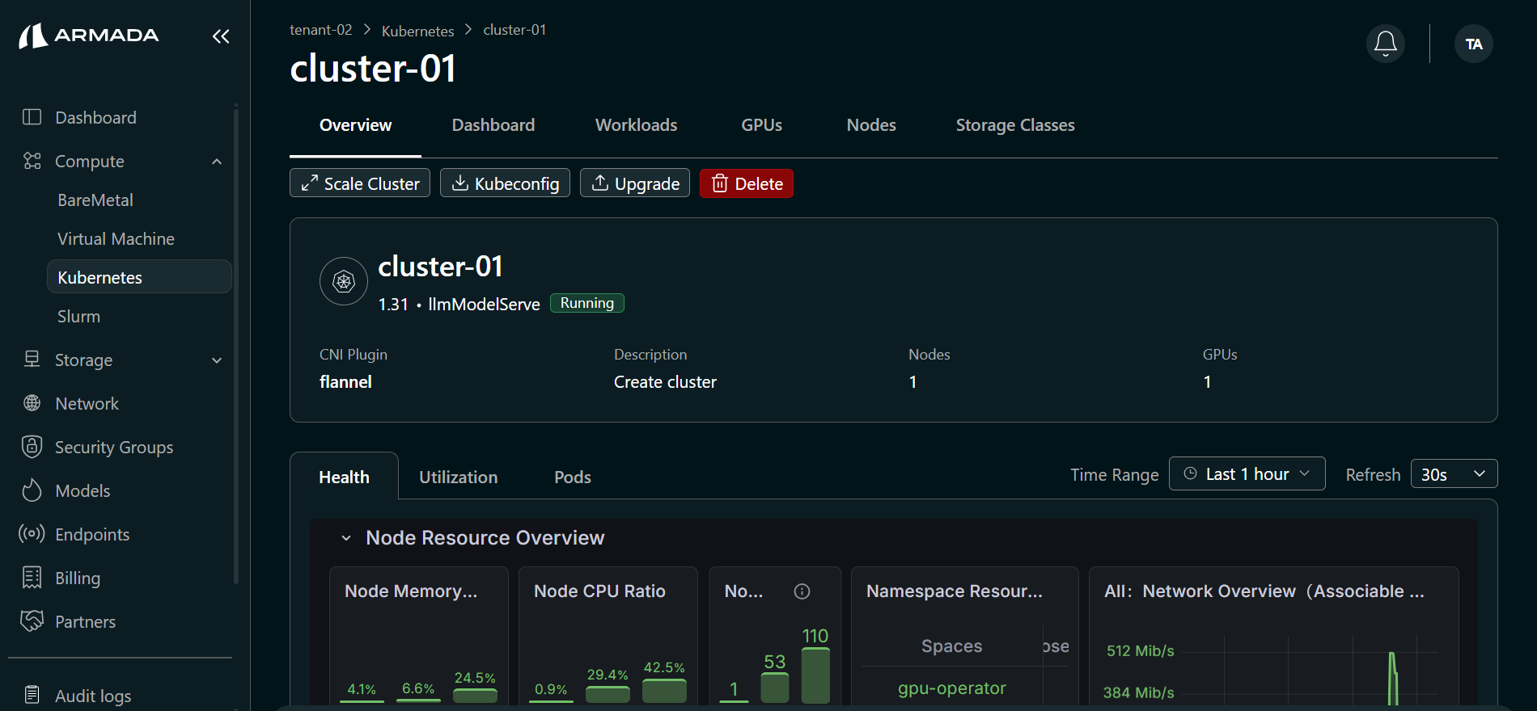Click the Network globe icon
This screenshot has height=711, width=1537.
coord(32,403)
